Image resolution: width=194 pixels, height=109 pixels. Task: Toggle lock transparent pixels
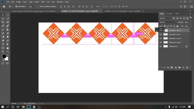[x=165, y=26]
